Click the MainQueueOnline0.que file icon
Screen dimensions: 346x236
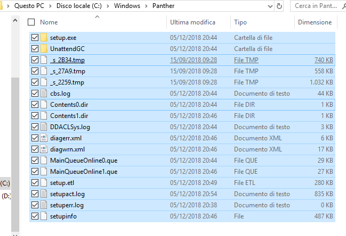pos(44,161)
